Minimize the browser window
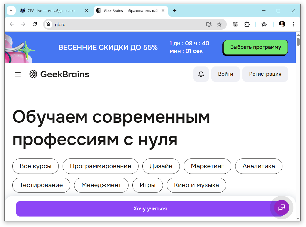 point(264,10)
